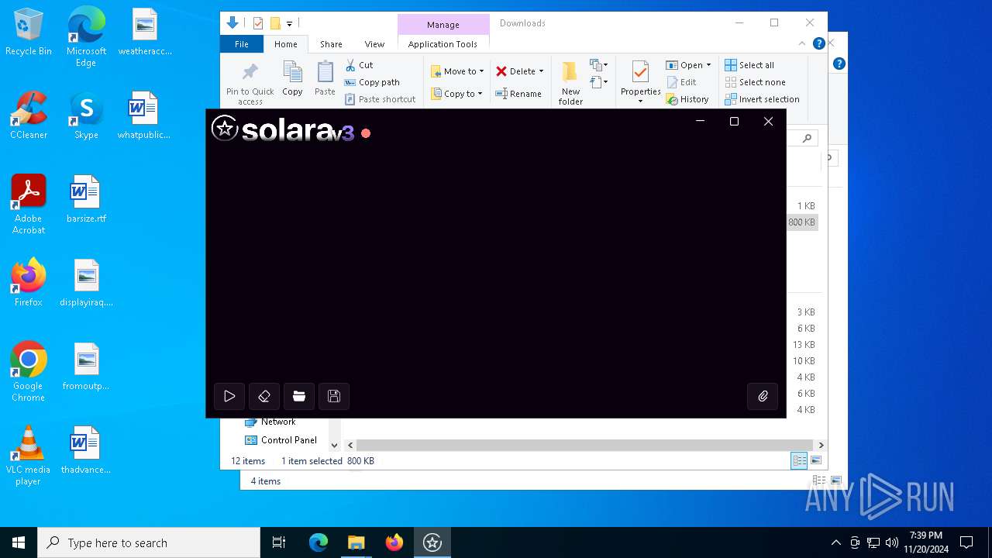Click the Manage contextual tab

click(443, 25)
